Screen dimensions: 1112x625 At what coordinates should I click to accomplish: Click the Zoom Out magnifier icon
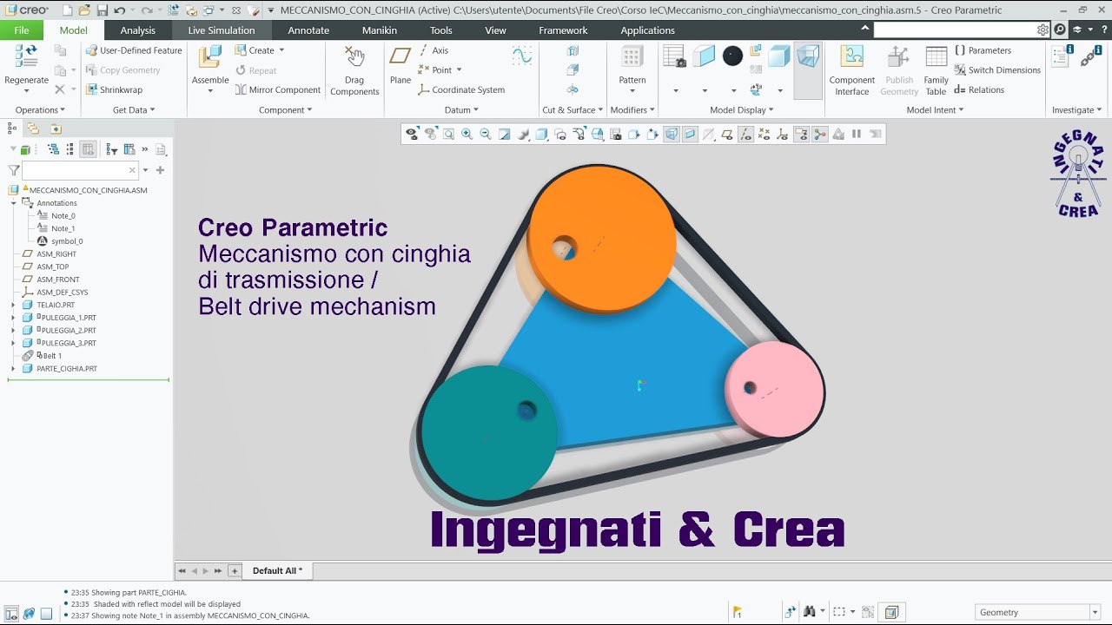(x=485, y=134)
